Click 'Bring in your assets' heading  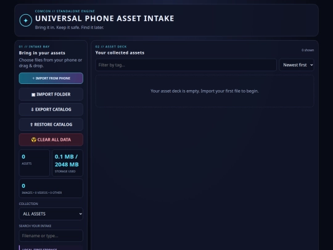tap(42, 53)
